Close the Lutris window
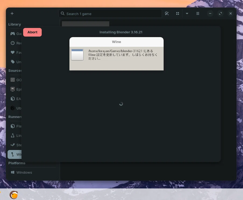Viewport: 243px width, 200px height. (x=231, y=13)
